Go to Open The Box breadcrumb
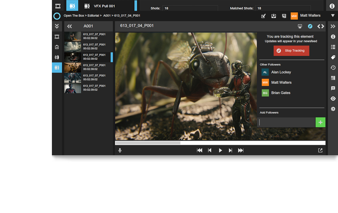The height and width of the screenshot is (213, 338). (74, 15)
